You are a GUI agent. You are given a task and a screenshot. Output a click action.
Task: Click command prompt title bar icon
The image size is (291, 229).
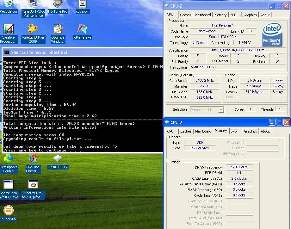coord(7,52)
